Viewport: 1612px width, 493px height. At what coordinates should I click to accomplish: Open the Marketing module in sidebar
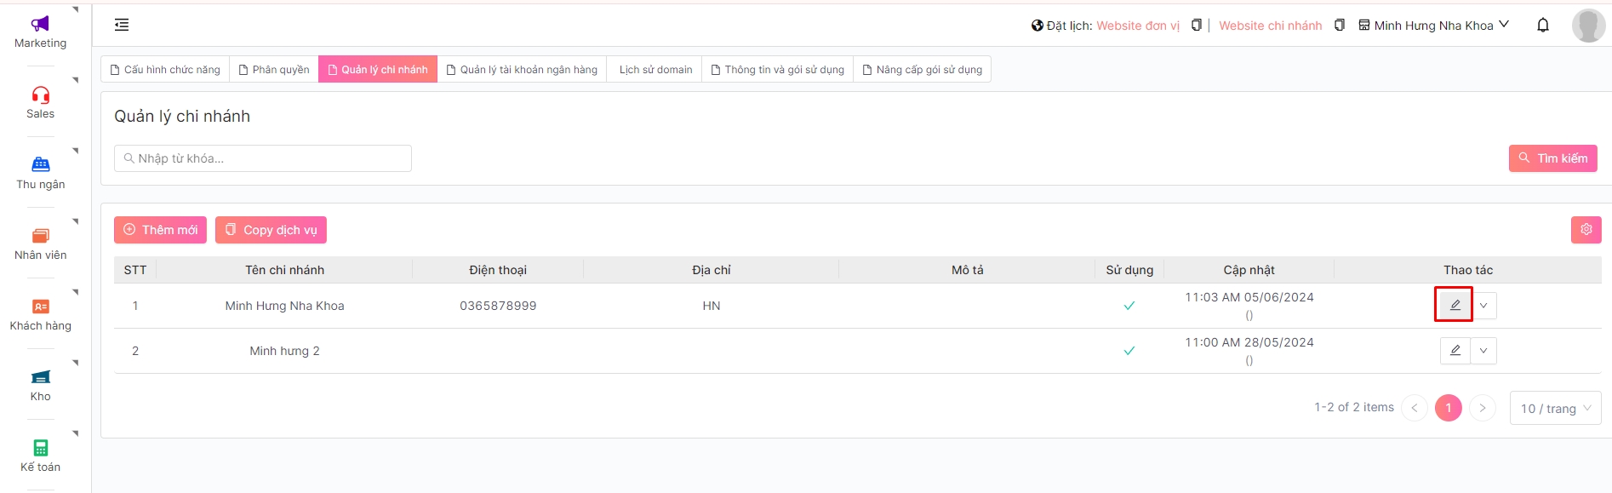(40, 32)
